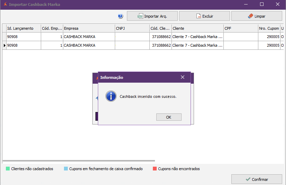Click the CNPJ column header
This screenshot has width=286, height=185.
click(x=132, y=28)
